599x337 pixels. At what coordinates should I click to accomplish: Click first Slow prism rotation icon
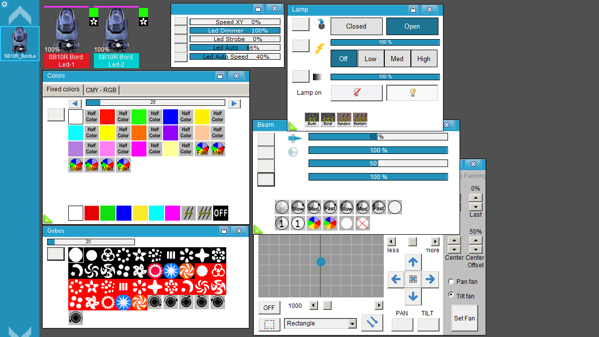tap(298, 208)
